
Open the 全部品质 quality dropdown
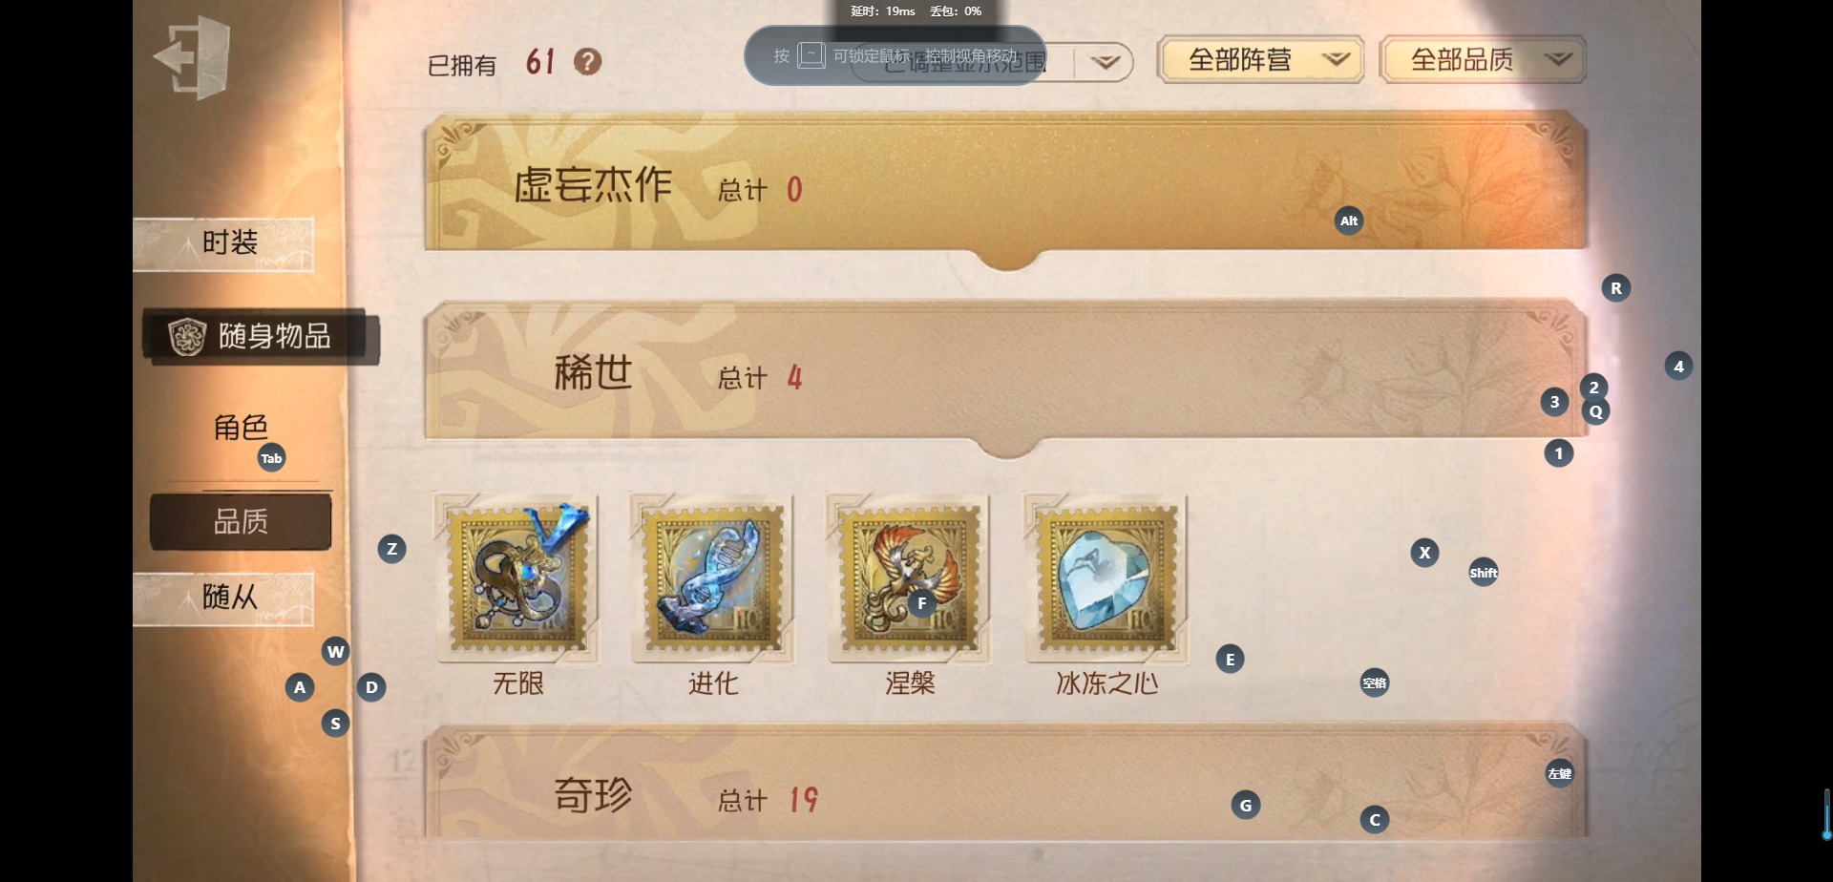pos(1483,60)
